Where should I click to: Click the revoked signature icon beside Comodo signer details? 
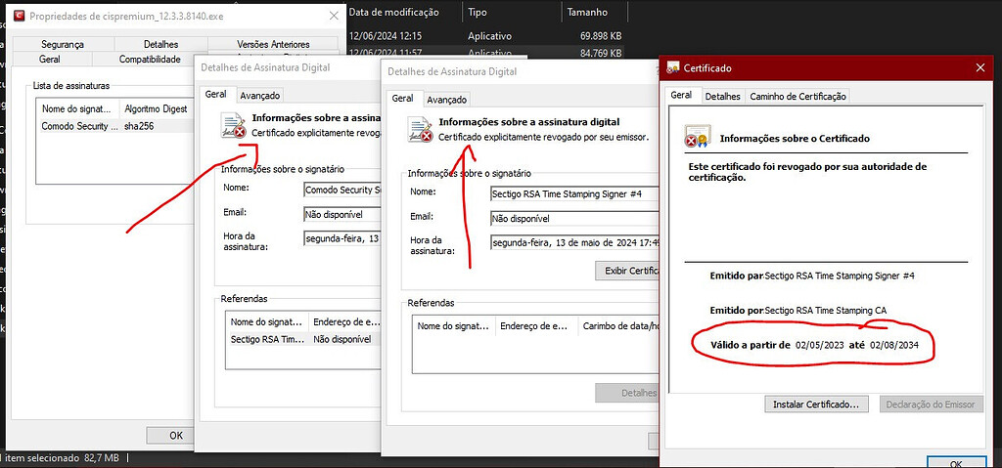coord(233,125)
